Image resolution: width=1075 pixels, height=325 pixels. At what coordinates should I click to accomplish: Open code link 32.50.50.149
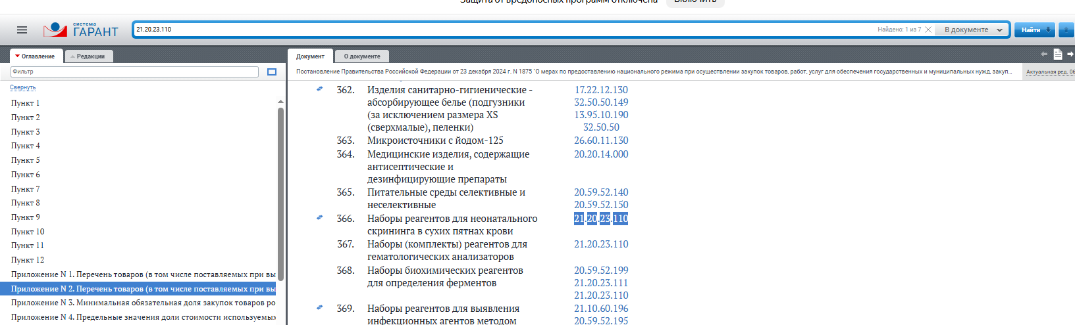pyautogui.click(x=601, y=102)
